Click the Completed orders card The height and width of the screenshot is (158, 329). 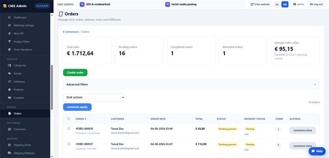pos(191,50)
